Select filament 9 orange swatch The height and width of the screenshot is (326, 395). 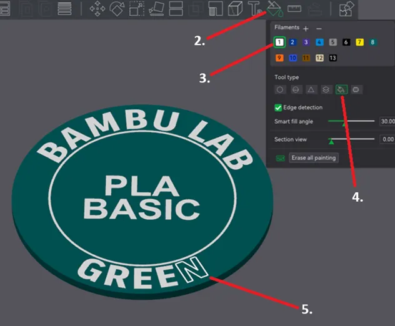tap(279, 58)
